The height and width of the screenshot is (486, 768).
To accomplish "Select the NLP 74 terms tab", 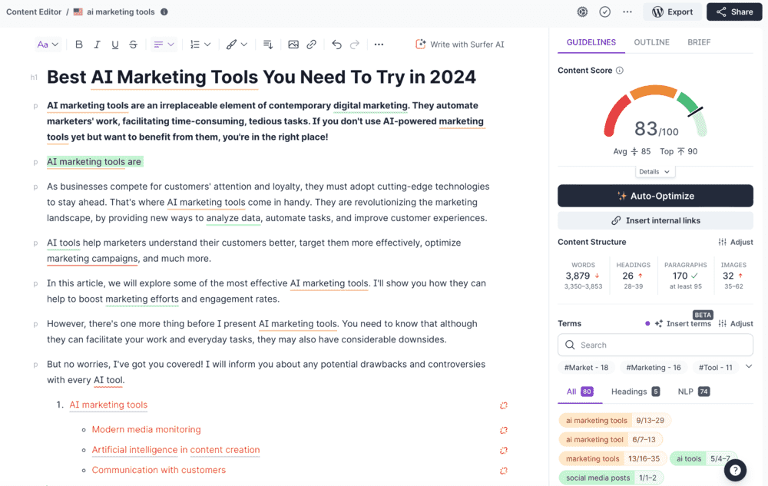I will [694, 392].
